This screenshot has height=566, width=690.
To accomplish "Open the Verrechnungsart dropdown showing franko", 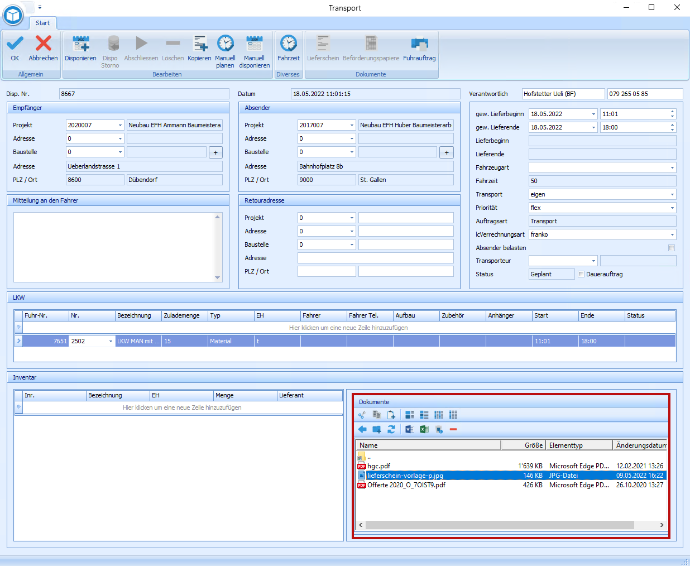I will [672, 234].
